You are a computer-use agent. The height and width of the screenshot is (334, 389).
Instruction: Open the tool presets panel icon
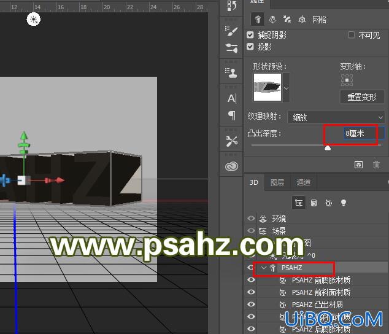click(232, 141)
